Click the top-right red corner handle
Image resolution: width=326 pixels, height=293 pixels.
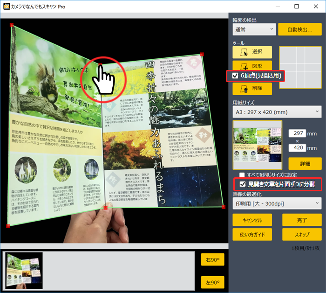coord(201,54)
